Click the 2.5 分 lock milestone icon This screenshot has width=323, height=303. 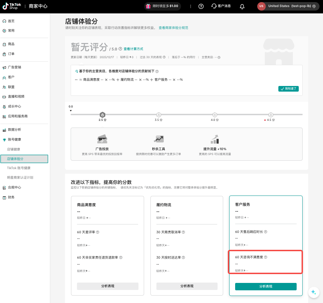tap(102, 115)
